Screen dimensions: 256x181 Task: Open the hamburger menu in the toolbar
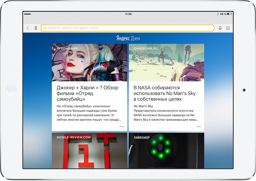pyautogui.click(x=228, y=28)
